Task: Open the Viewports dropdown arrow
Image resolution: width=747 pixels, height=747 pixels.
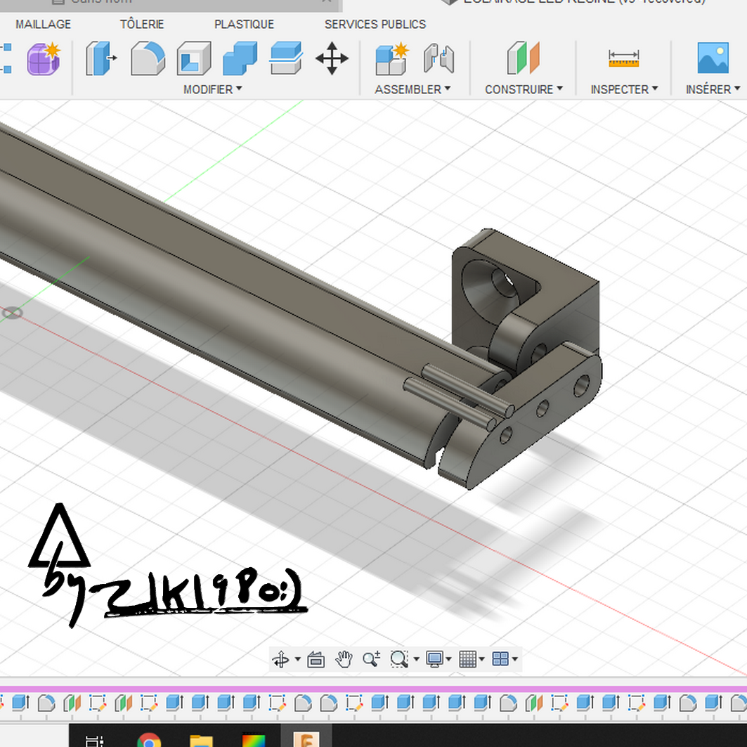Action: point(515,659)
